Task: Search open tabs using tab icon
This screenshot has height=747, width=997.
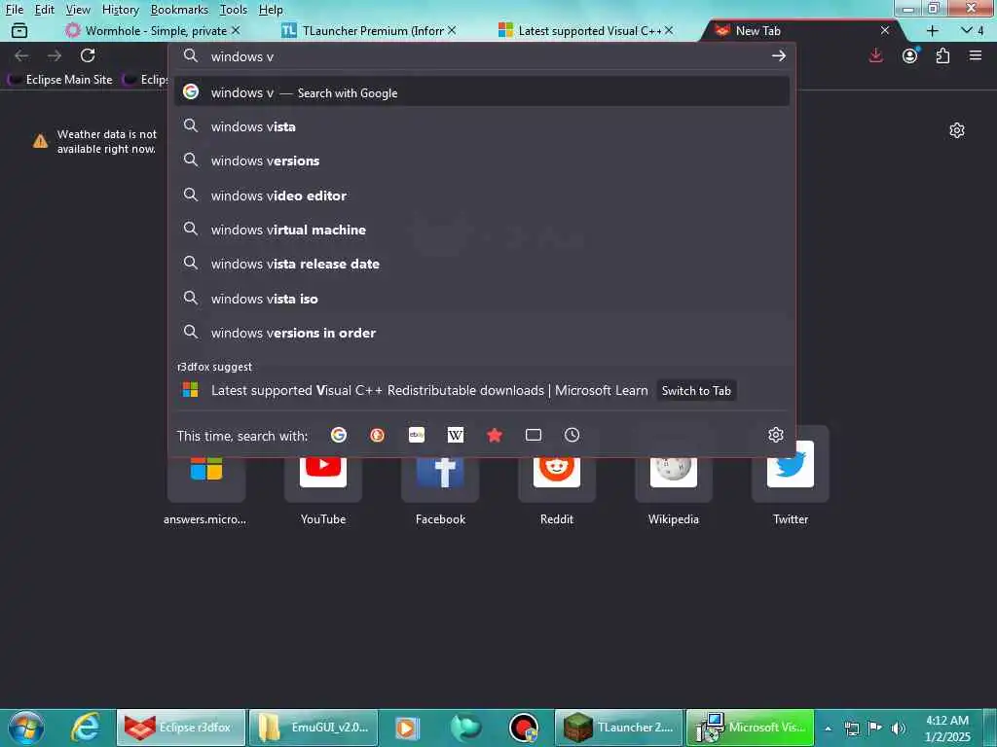Action: click(534, 435)
